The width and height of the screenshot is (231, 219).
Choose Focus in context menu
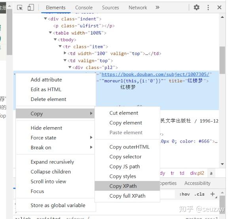click(37, 191)
